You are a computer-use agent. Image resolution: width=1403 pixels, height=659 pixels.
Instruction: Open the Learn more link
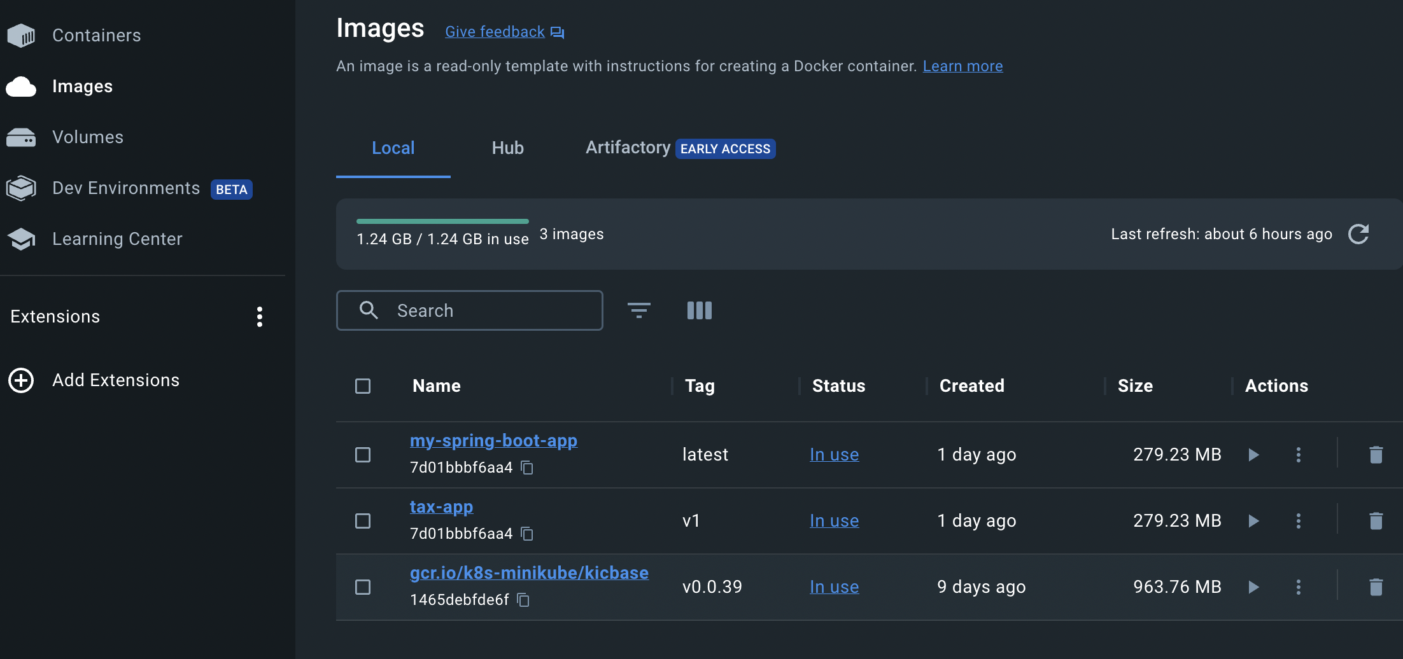click(962, 66)
